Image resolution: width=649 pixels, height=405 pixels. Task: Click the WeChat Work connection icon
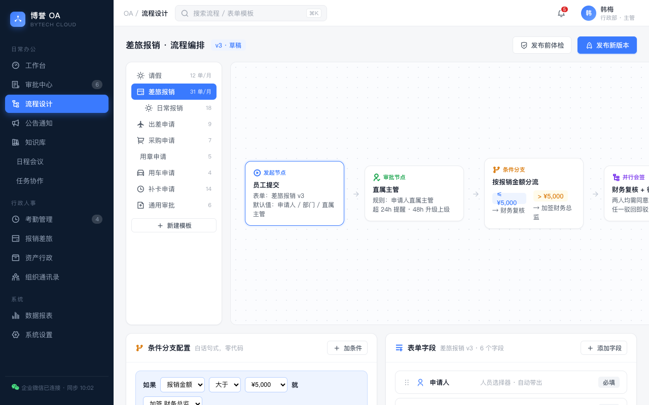(15, 387)
